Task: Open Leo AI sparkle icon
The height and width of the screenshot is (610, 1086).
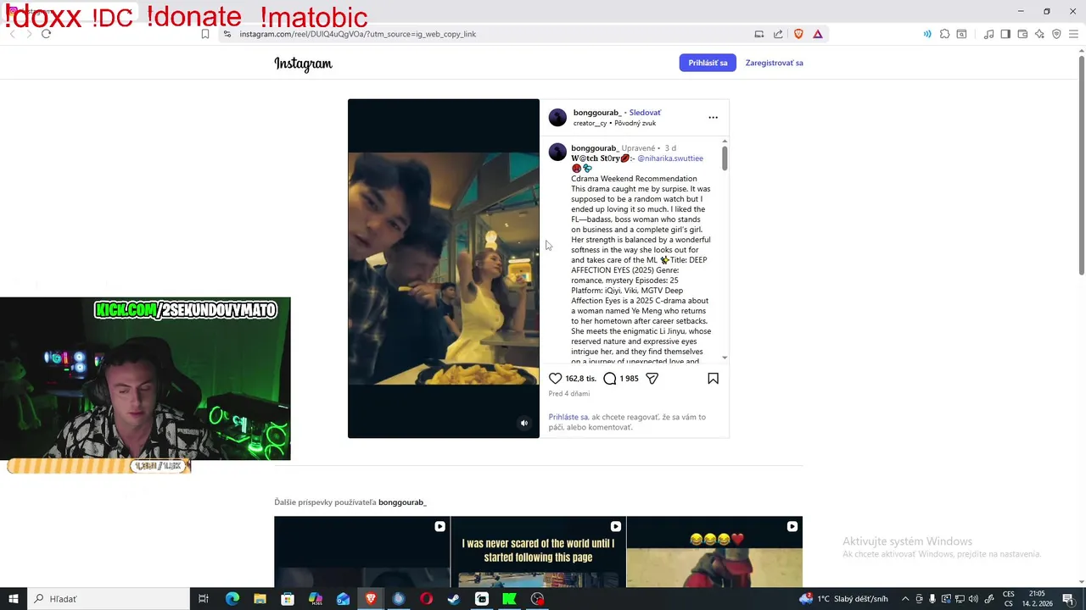Action: click(x=1039, y=34)
